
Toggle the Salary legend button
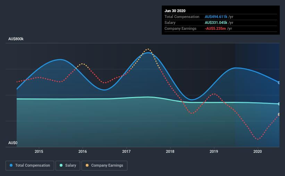point(68,166)
